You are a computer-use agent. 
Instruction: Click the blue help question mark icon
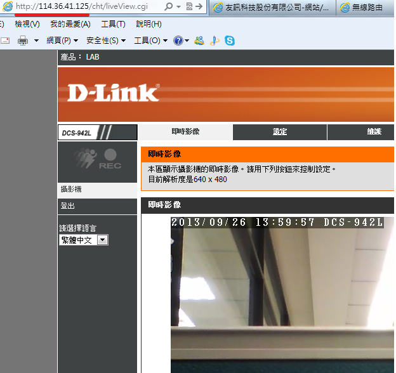click(x=178, y=41)
